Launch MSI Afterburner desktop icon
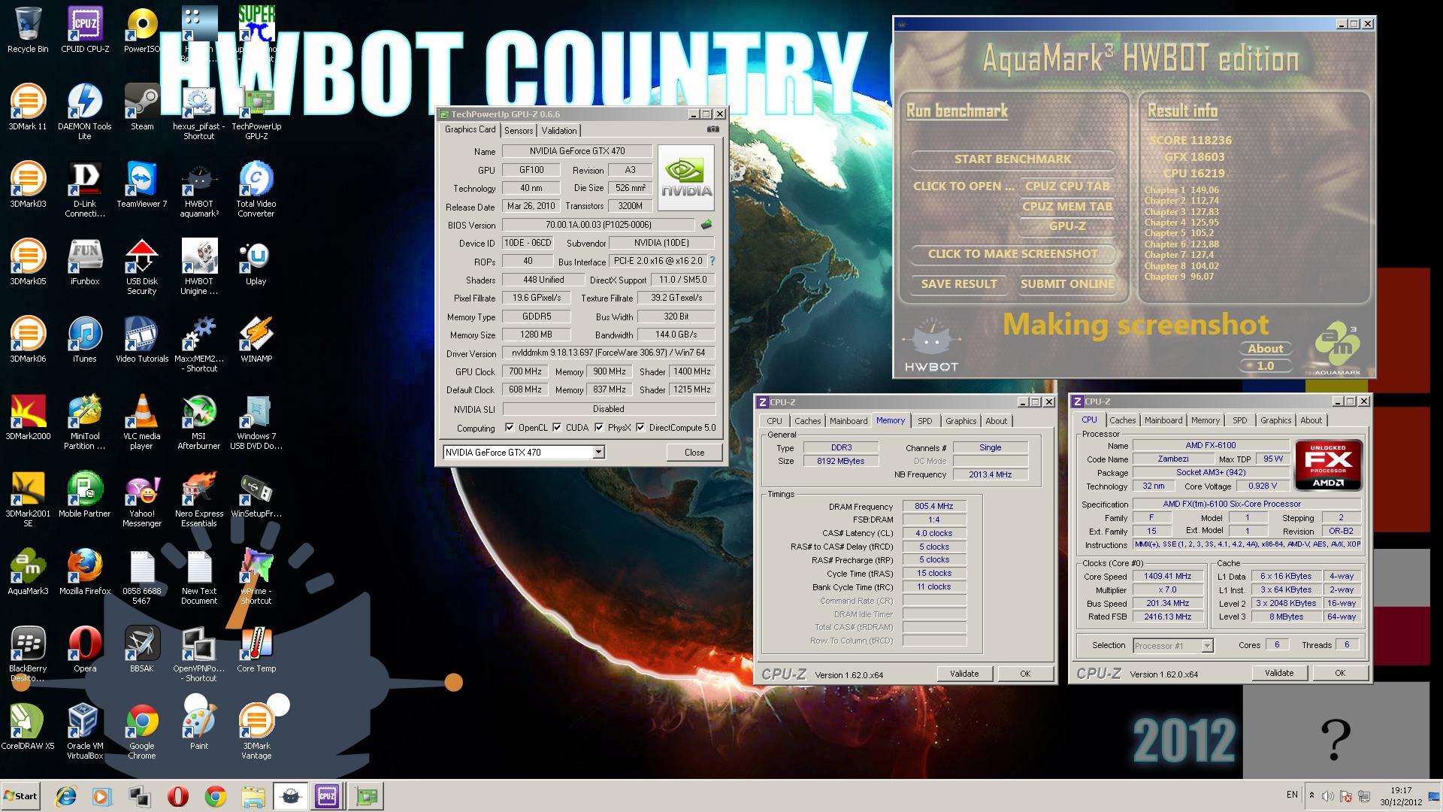This screenshot has height=812, width=1443. click(199, 422)
